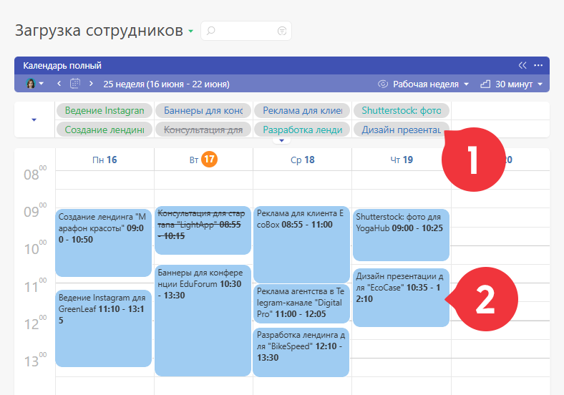The width and height of the screenshot is (564, 395).
Task: Open event Ведение Instagram для GreenLeaf
Action: (x=103, y=328)
